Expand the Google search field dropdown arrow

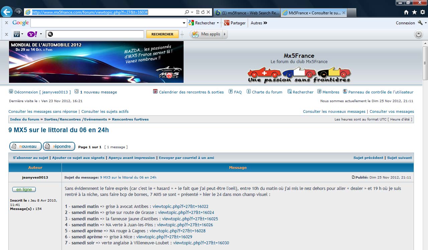[x=184, y=23]
